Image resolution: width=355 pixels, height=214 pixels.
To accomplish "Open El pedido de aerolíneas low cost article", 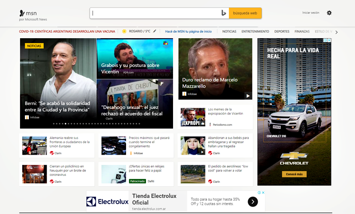I will coord(228,168).
